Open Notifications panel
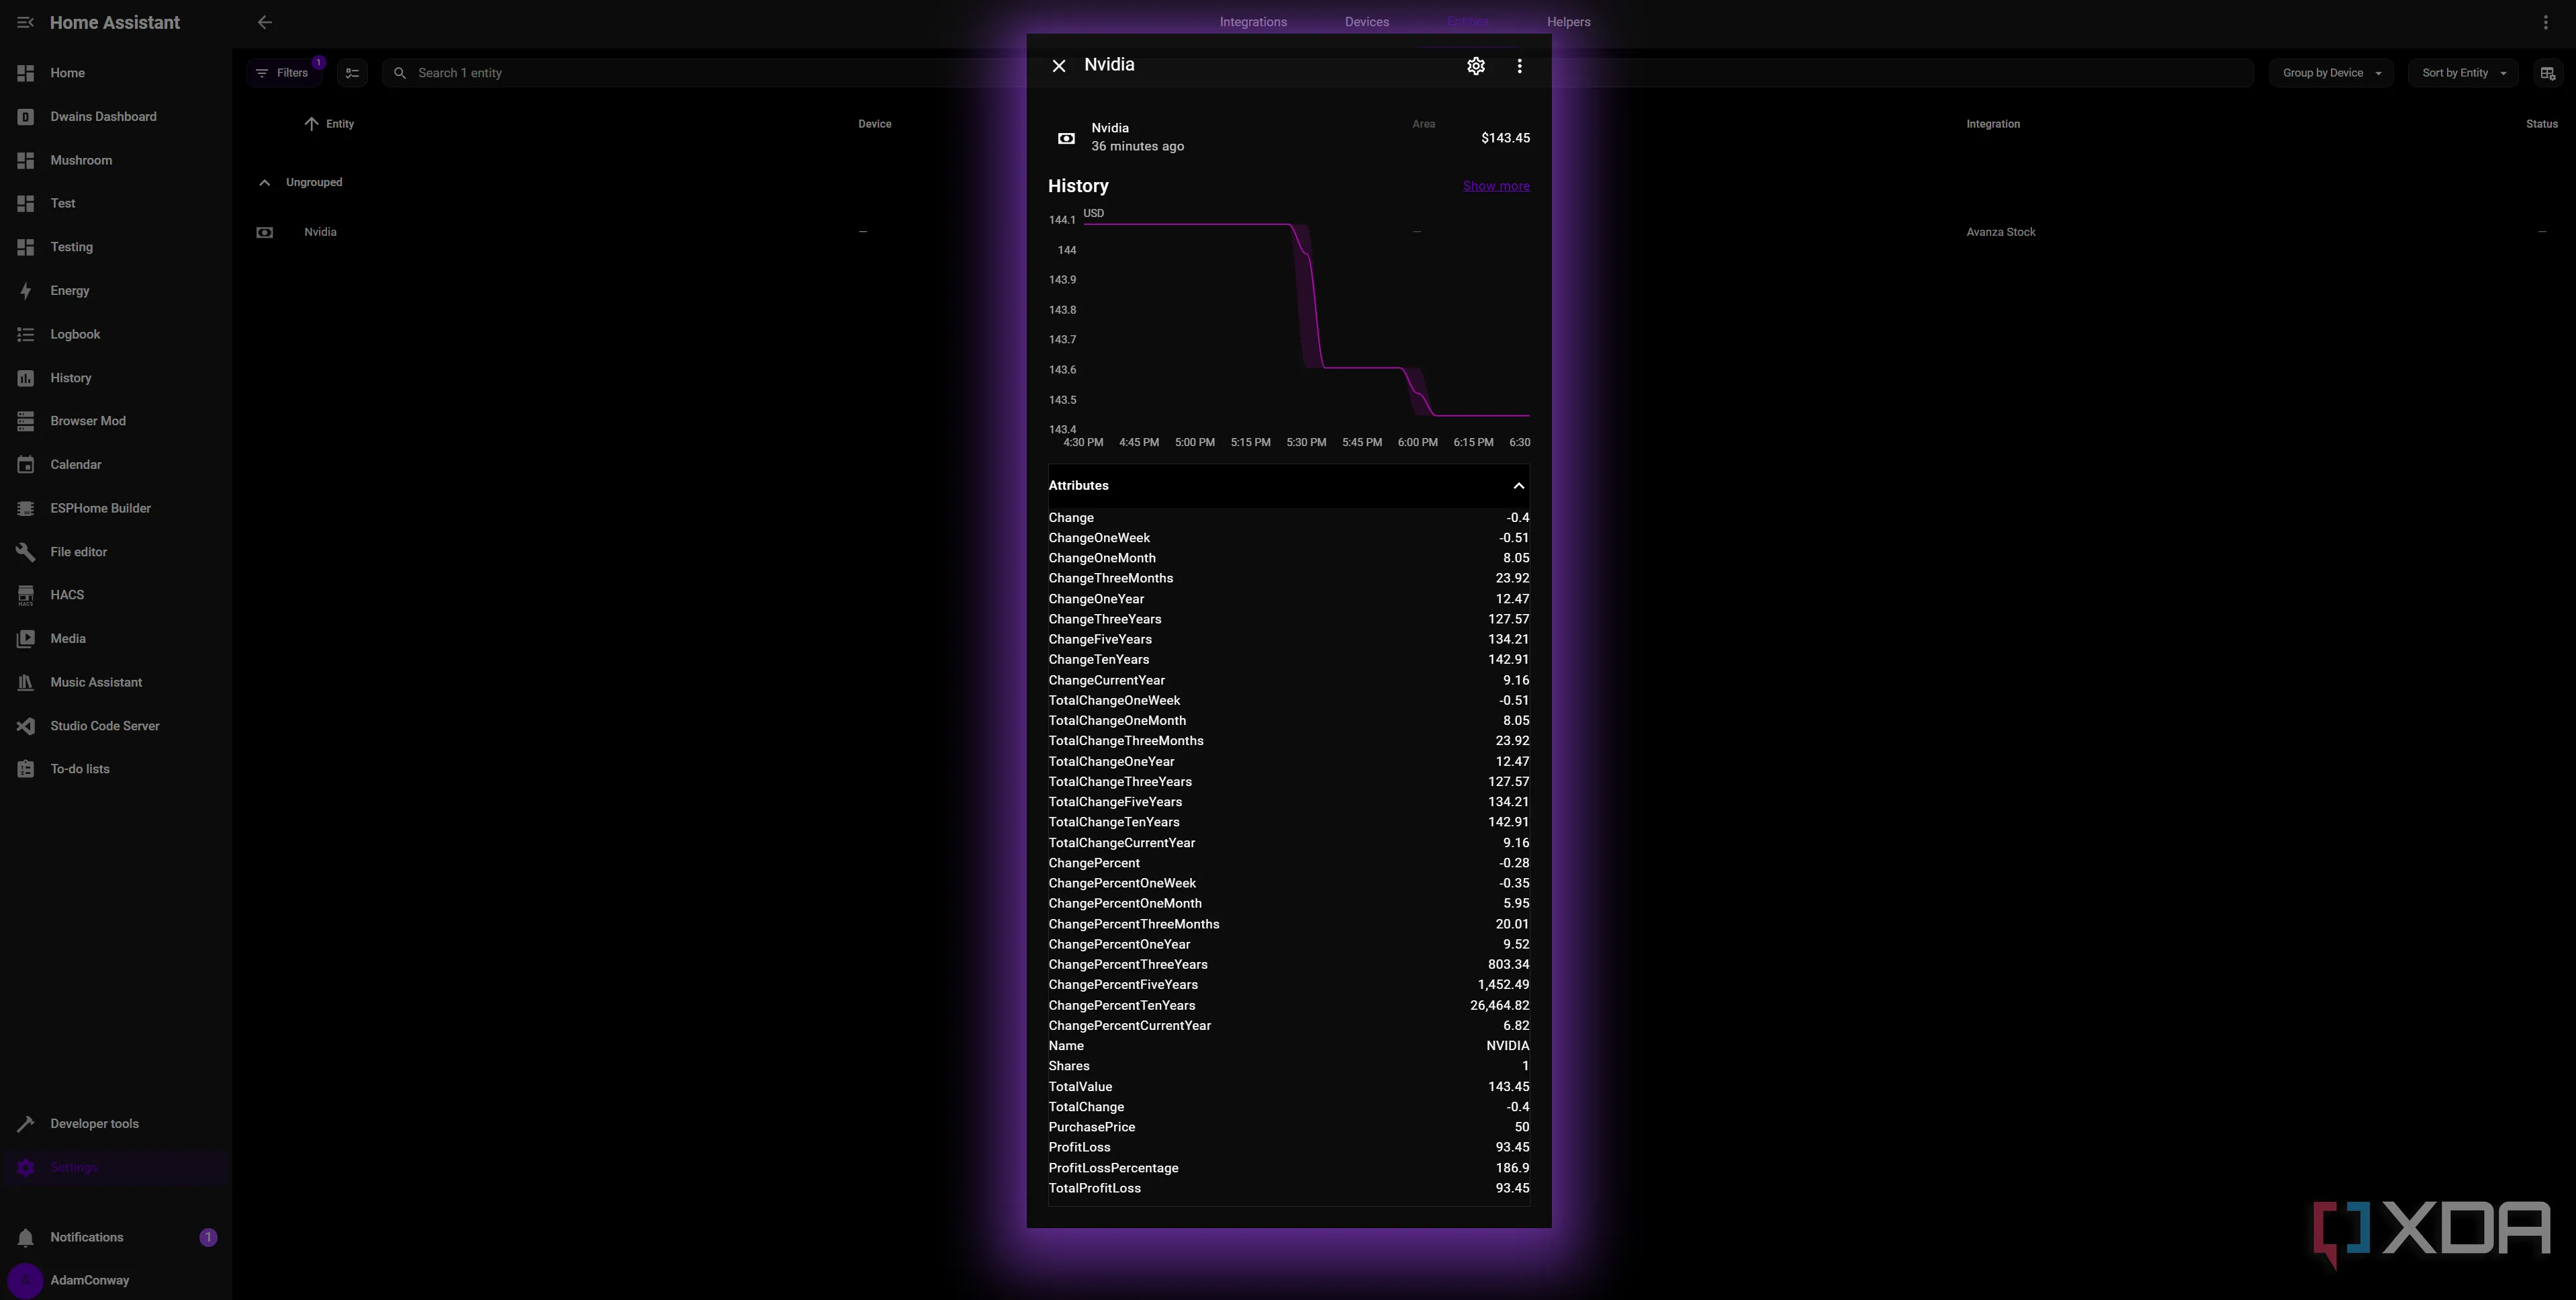The height and width of the screenshot is (1300, 2576). [x=116, y=1238]
